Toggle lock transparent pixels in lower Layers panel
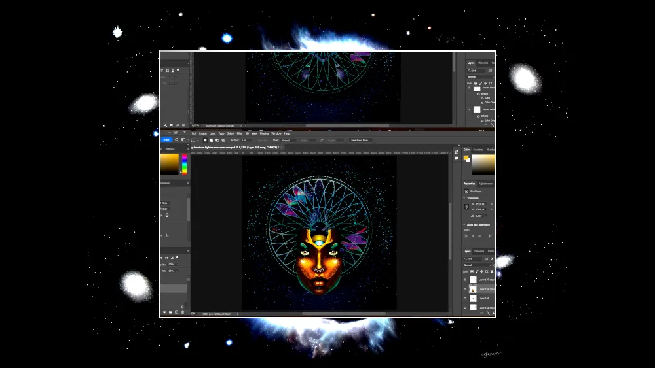 coord(472,271)
